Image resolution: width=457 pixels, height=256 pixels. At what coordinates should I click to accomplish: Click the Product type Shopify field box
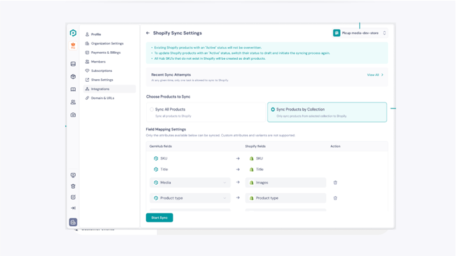tap(286, 198)
